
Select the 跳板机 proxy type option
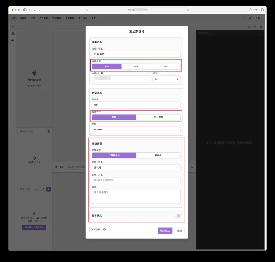click(x=158, y=155)
